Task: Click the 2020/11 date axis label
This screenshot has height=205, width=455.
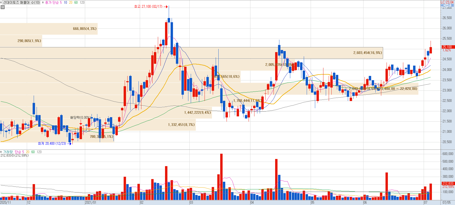Action: click(6, 203)
